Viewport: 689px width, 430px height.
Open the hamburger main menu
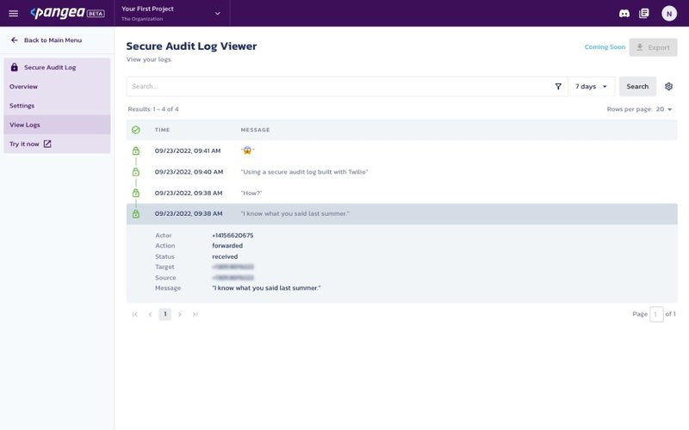click(x=13, y=13)
